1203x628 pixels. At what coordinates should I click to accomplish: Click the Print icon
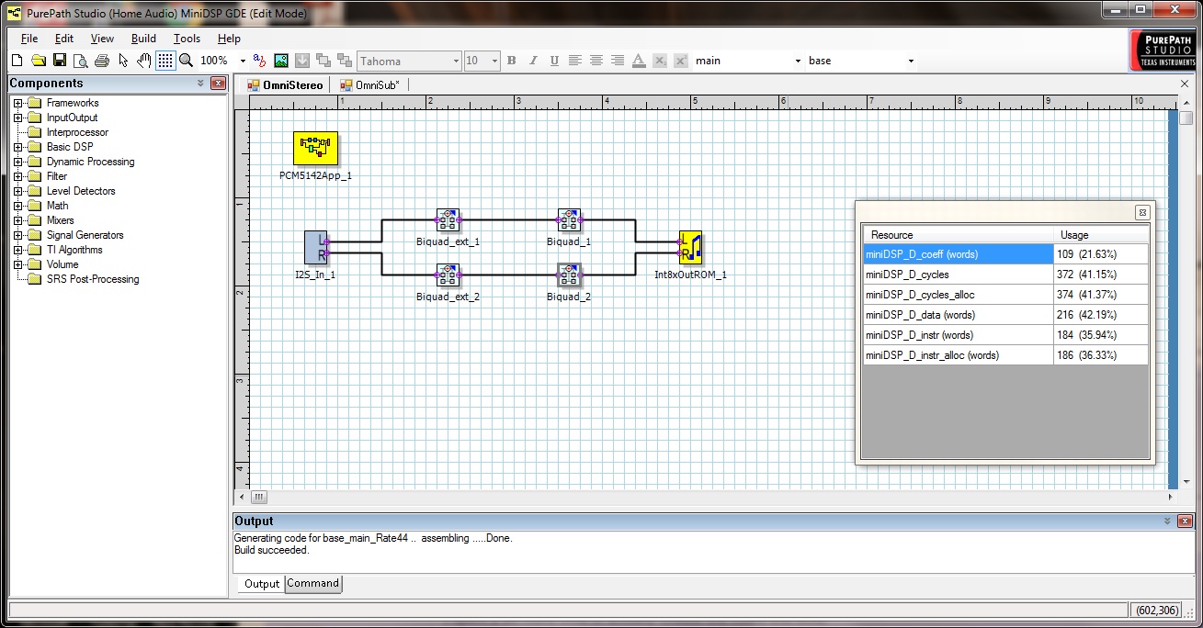(x=101, y=61)
